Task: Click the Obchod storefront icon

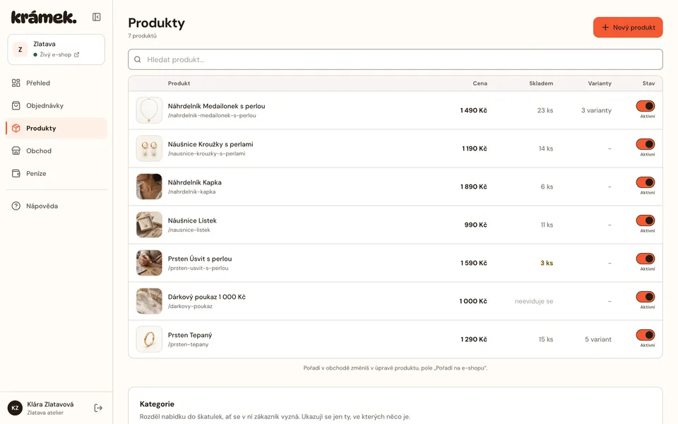Action: [x=16, y=151]
